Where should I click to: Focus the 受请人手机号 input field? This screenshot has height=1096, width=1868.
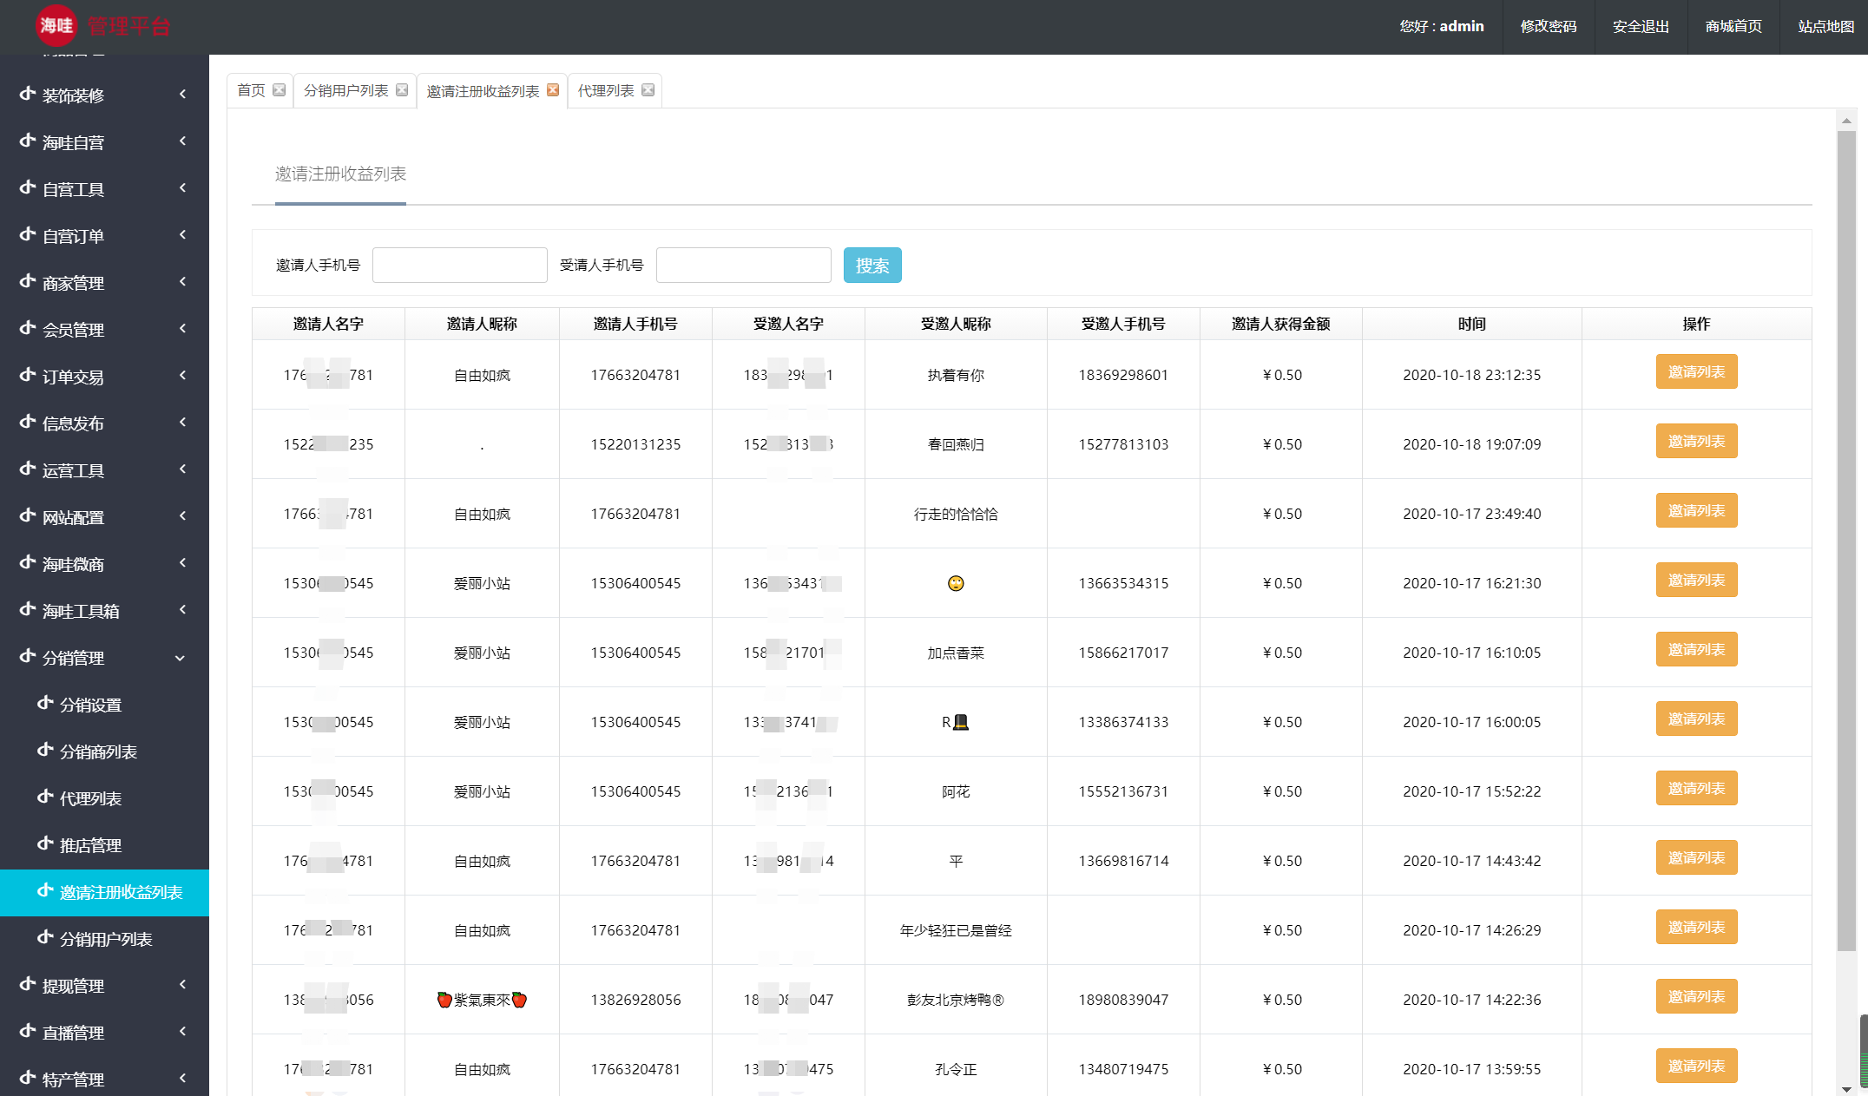click(744, 266)
